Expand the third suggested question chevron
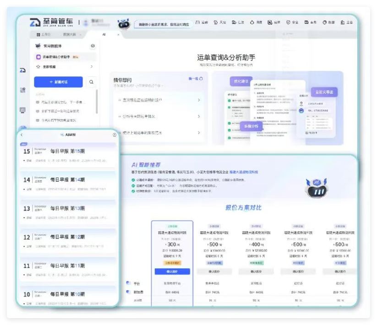 pos(199,133)
